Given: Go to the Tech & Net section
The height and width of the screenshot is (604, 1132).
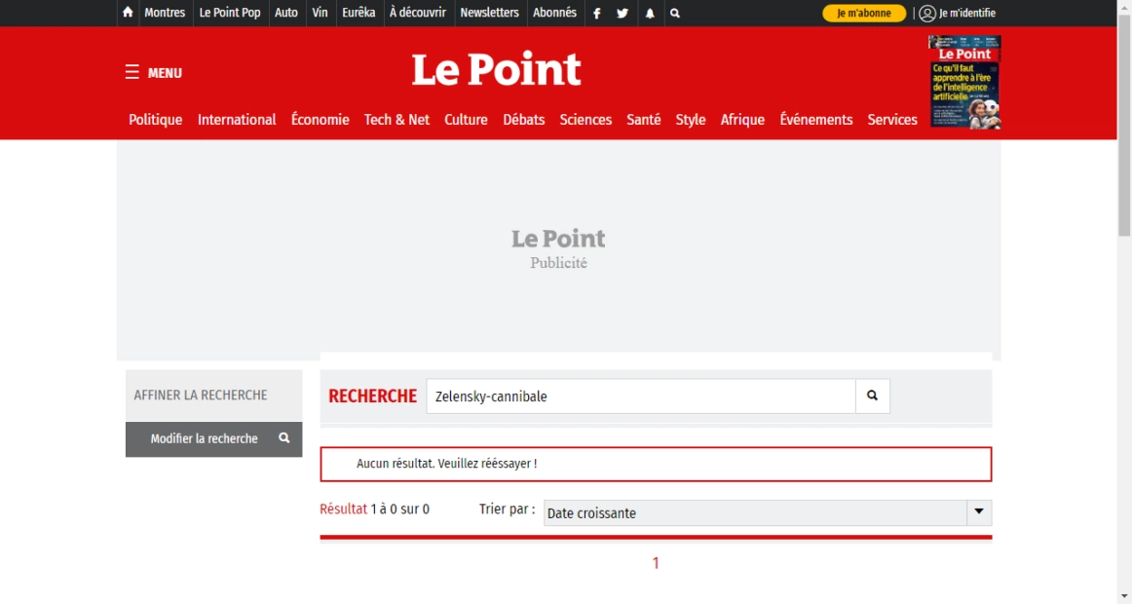Looking at the screenshot, I should coord(396,120).
